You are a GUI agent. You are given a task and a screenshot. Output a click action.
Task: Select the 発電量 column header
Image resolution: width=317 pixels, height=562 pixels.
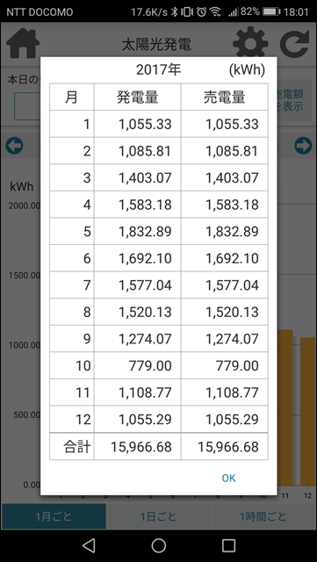pyautogui.click(x=138, y=97)
